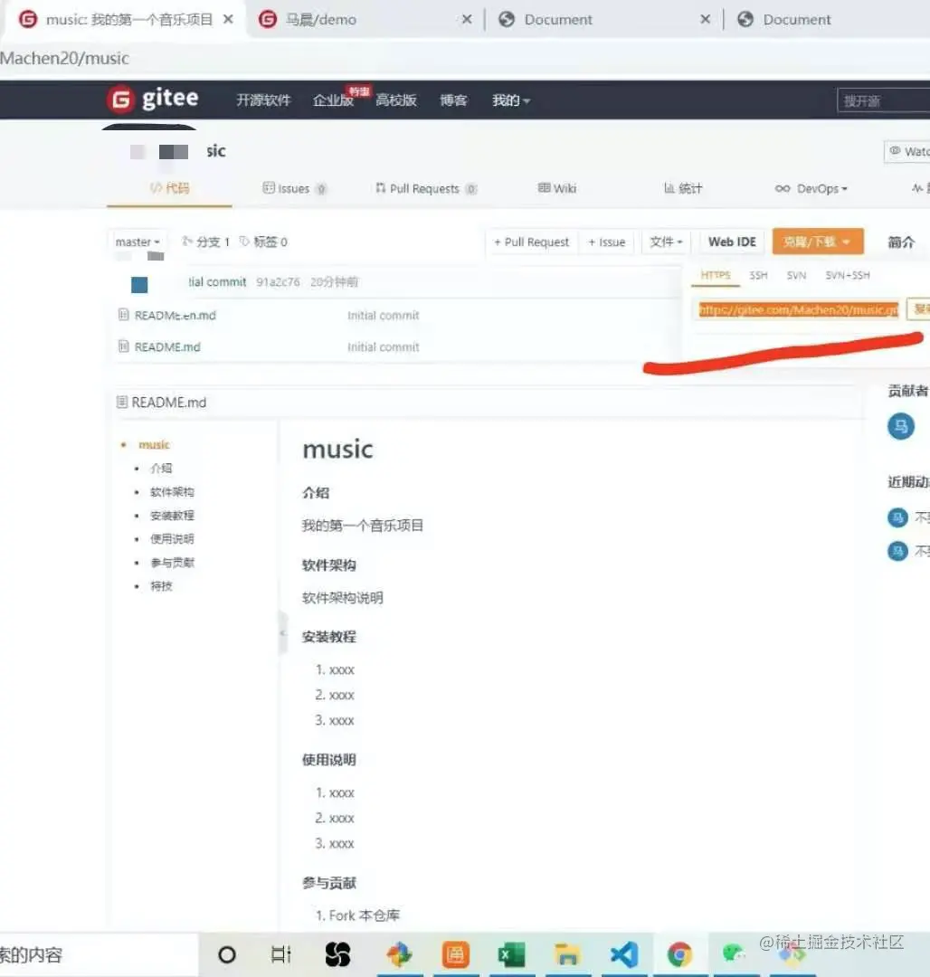The width and height of the screenshot is (930, 977).
Task: Click the music item in README outline
Action: point(154,444)
